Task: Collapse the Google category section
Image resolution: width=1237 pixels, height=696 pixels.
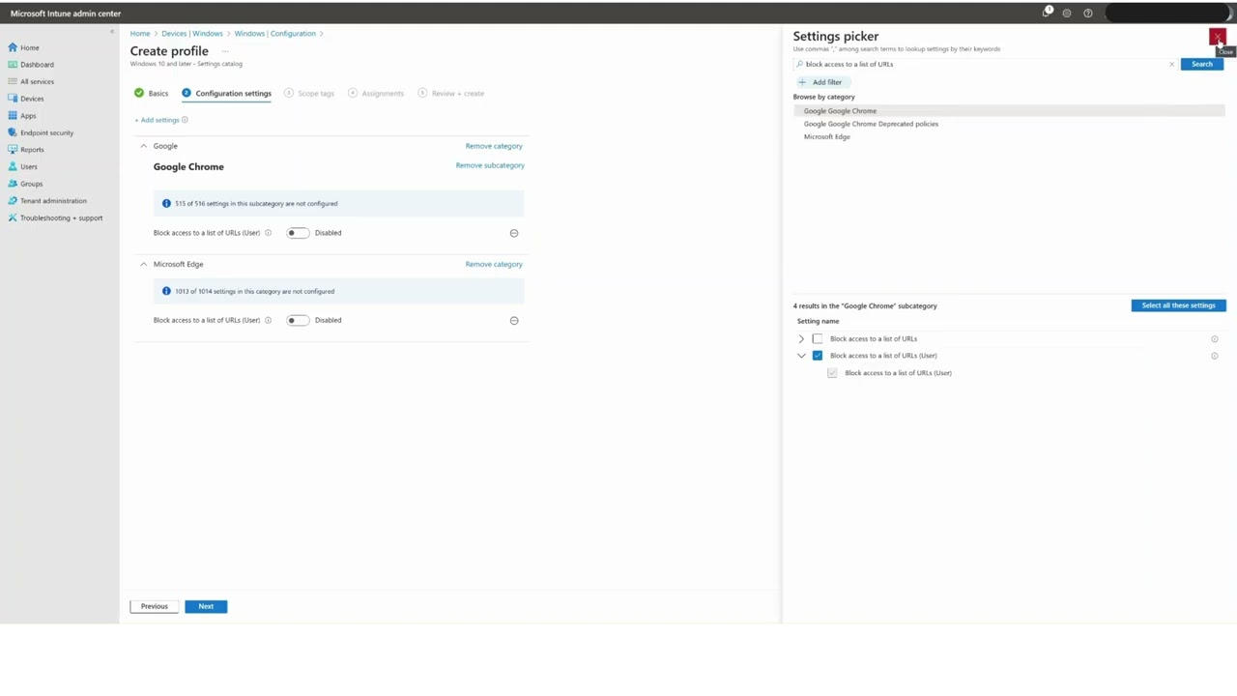Action: coord(143,146)
